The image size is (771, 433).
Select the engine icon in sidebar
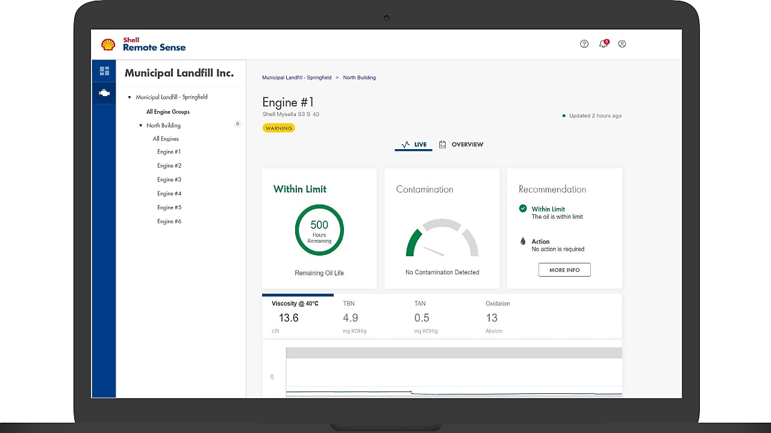click(x=104, y=93)
